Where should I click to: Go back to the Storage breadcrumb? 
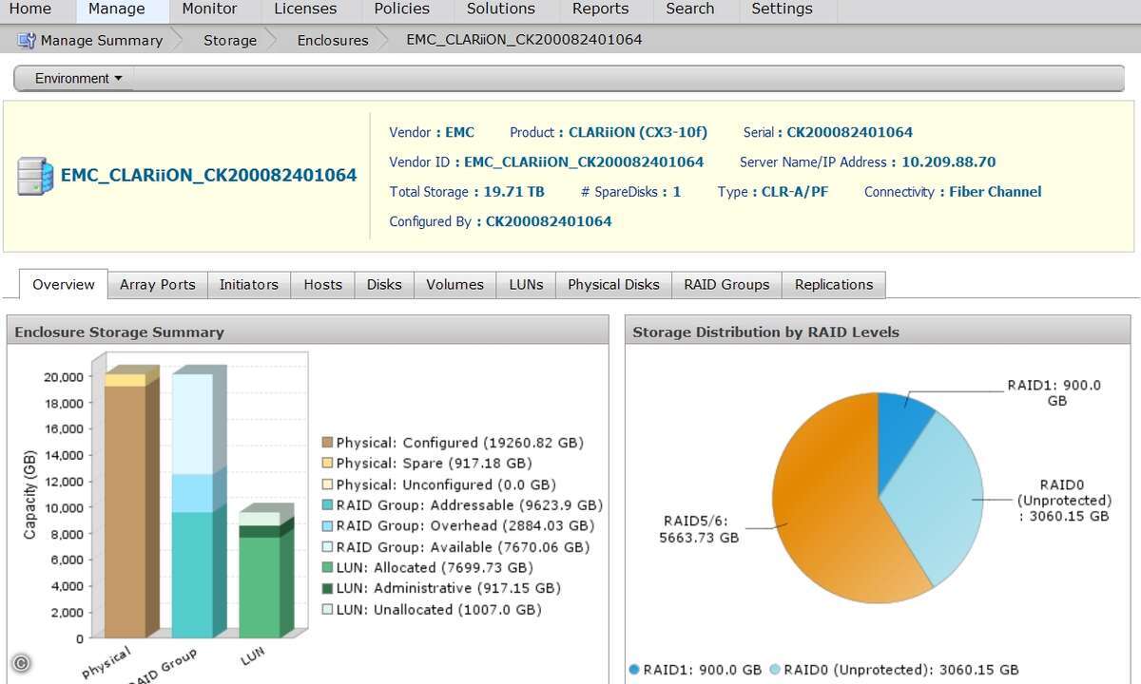click(x=230, y=40)
